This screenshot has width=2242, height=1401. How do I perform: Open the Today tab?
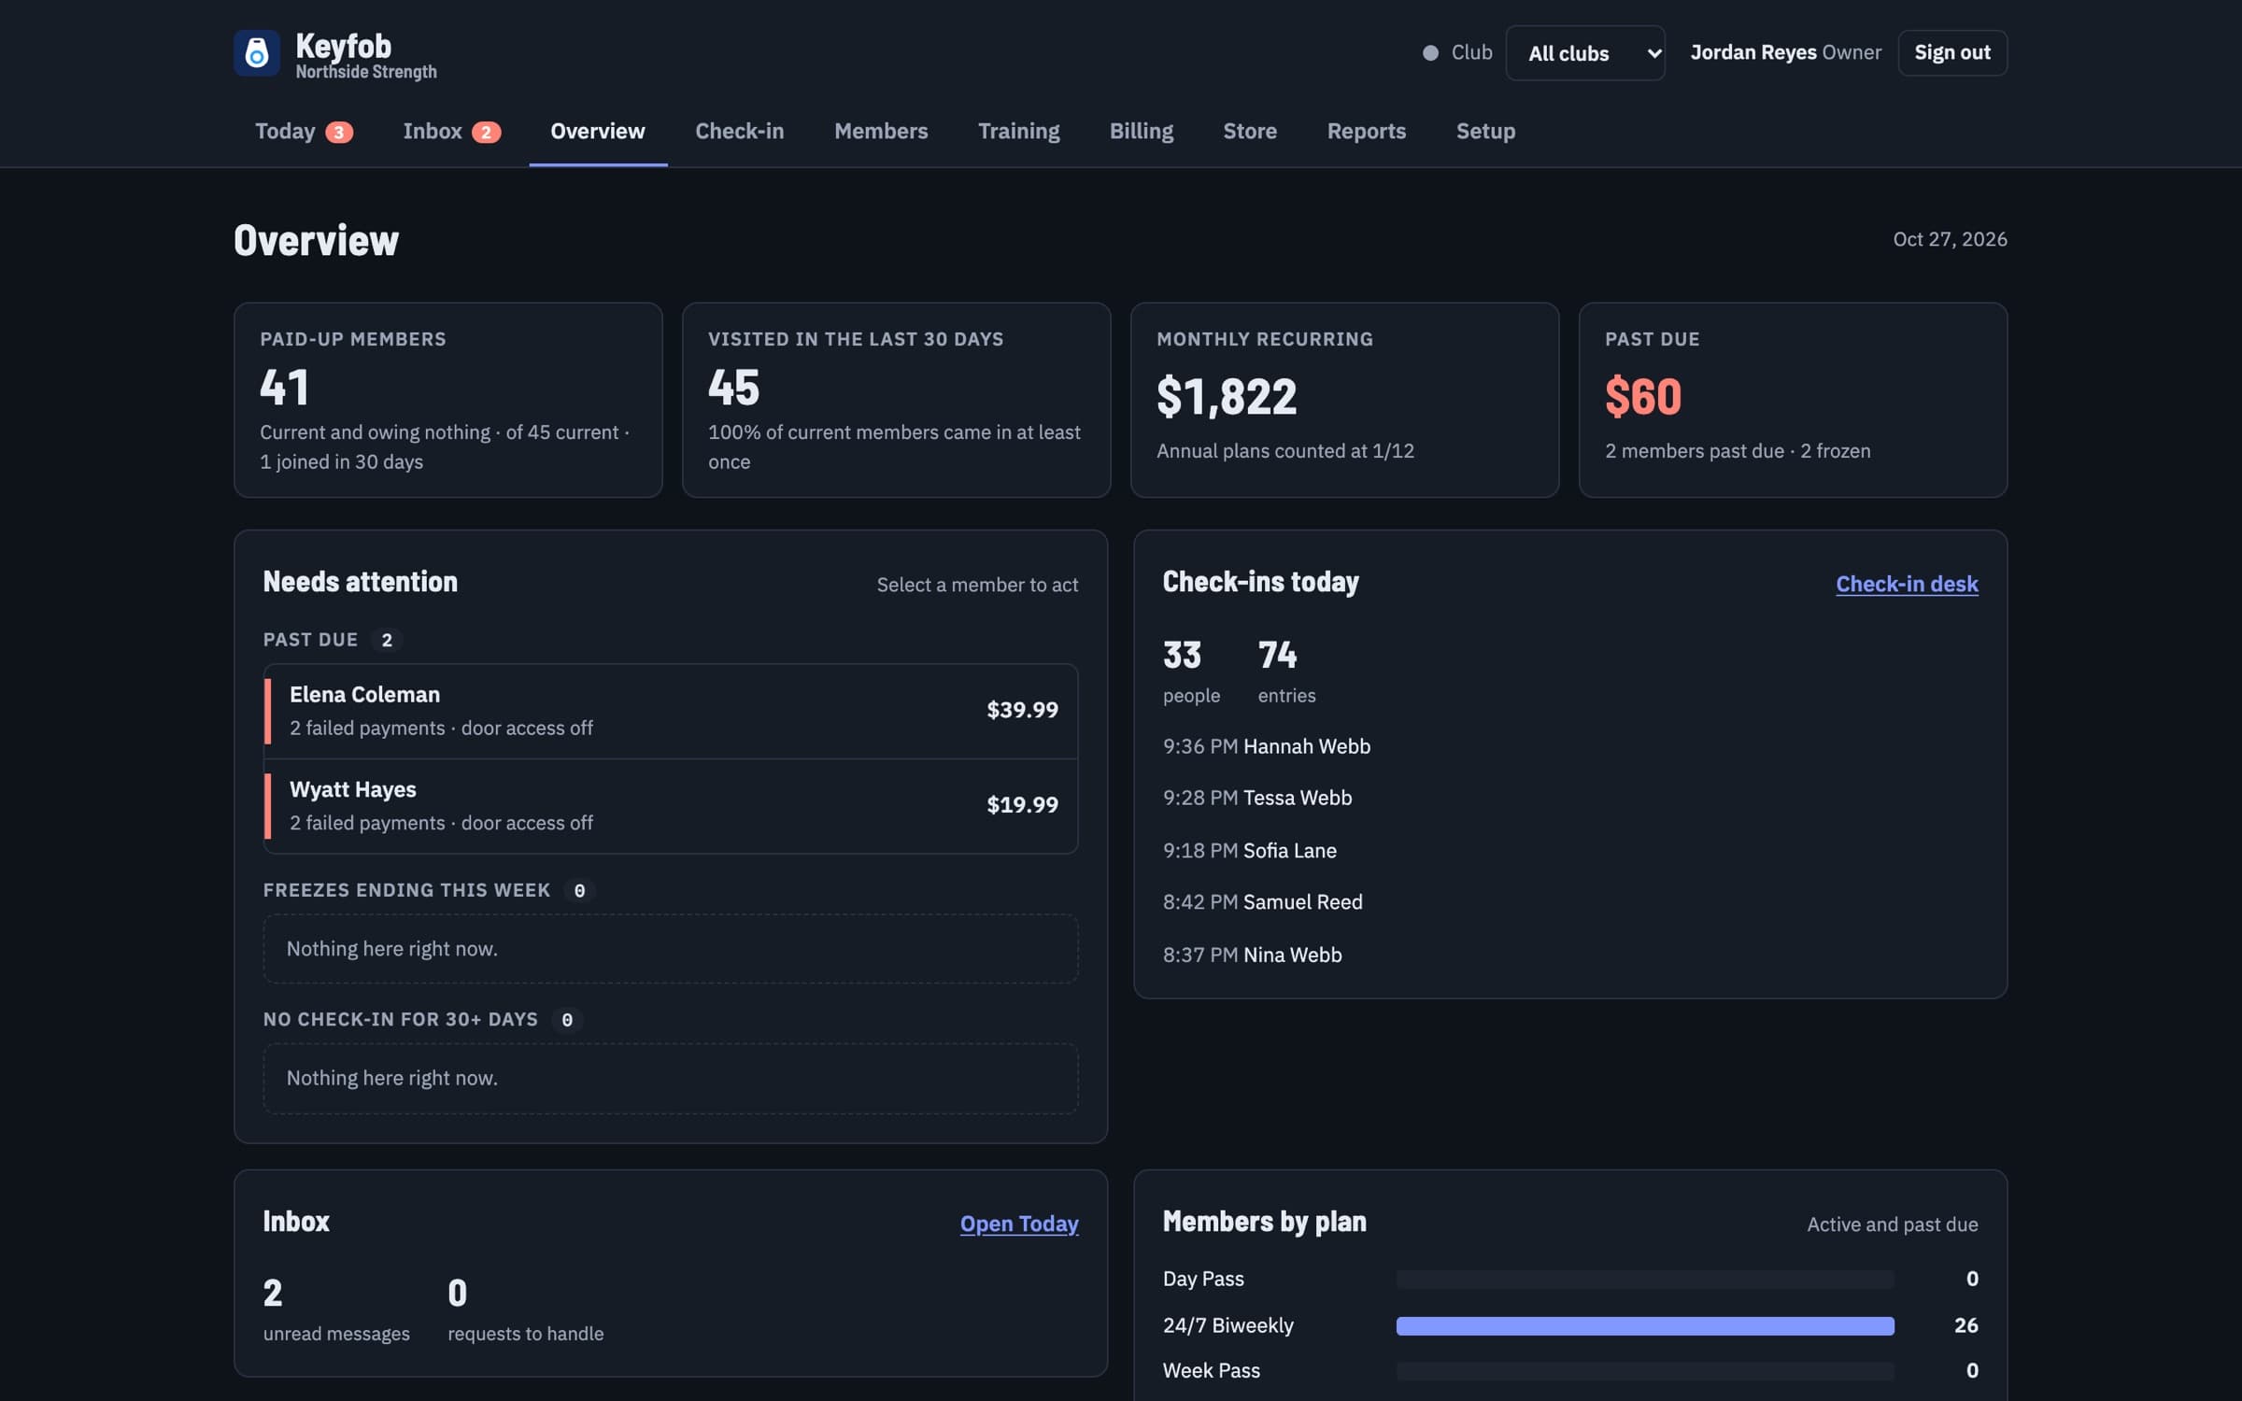304,132
